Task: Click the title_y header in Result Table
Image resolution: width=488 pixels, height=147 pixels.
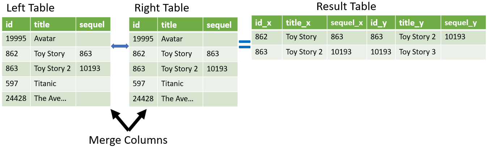Action: point(418,23)
